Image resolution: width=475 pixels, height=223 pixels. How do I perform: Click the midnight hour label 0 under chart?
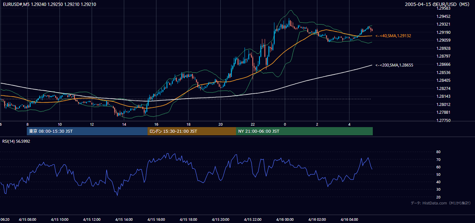click(285, 124)
